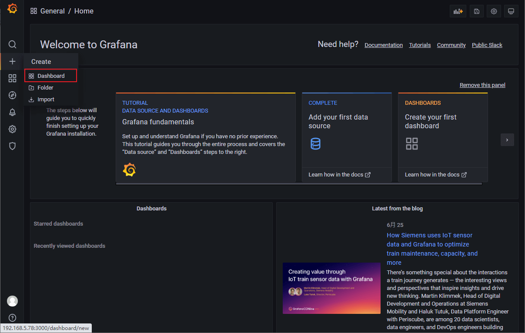Image resolution: width=525 pixels, height=333 pixels.
Task: Click the Create plus icon in sidebar
Action: coord(12,61)
